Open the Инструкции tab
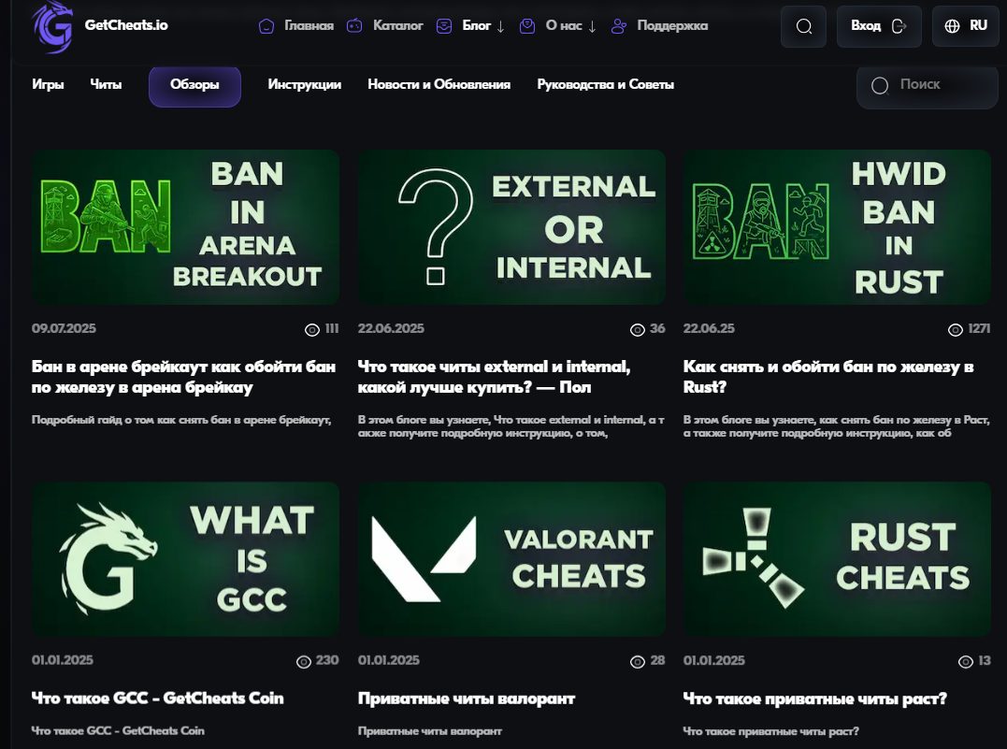This screenshot has width=1007, height=749. (304, 85)
